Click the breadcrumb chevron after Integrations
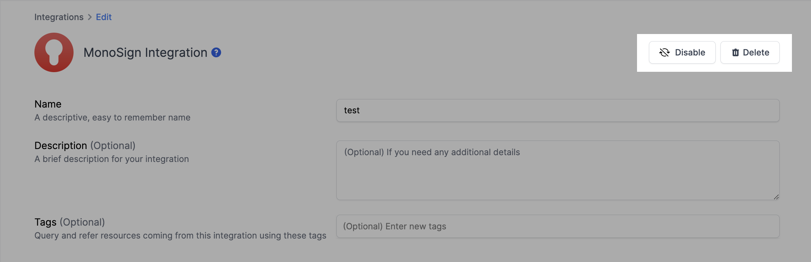Viewport: 811px width, 262px height. (90, 17)
